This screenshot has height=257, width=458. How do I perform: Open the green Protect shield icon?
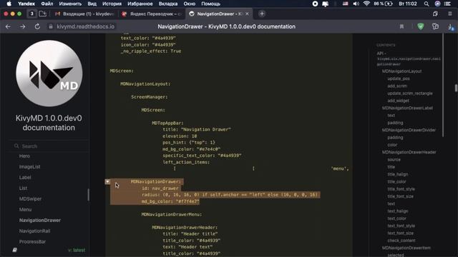(421, 26)
